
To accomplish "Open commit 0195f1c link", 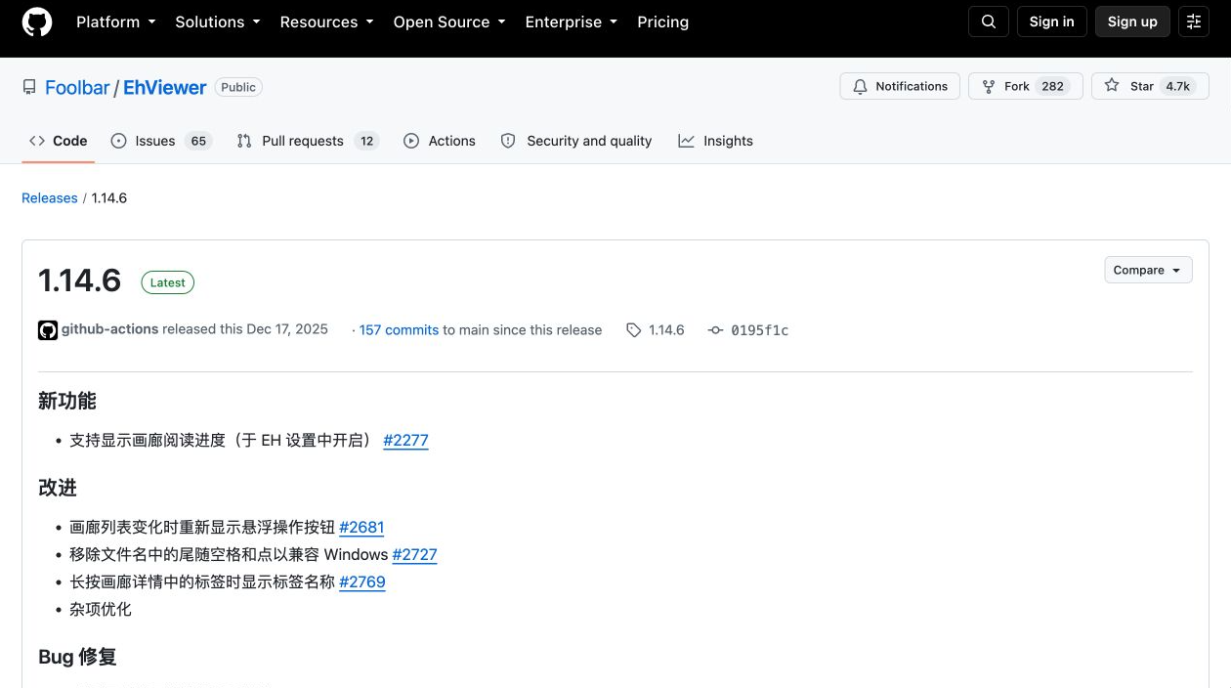I will 759,330.
